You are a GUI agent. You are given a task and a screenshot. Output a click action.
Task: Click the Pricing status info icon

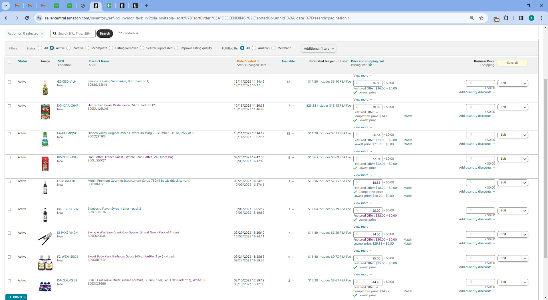coord(371,65)
